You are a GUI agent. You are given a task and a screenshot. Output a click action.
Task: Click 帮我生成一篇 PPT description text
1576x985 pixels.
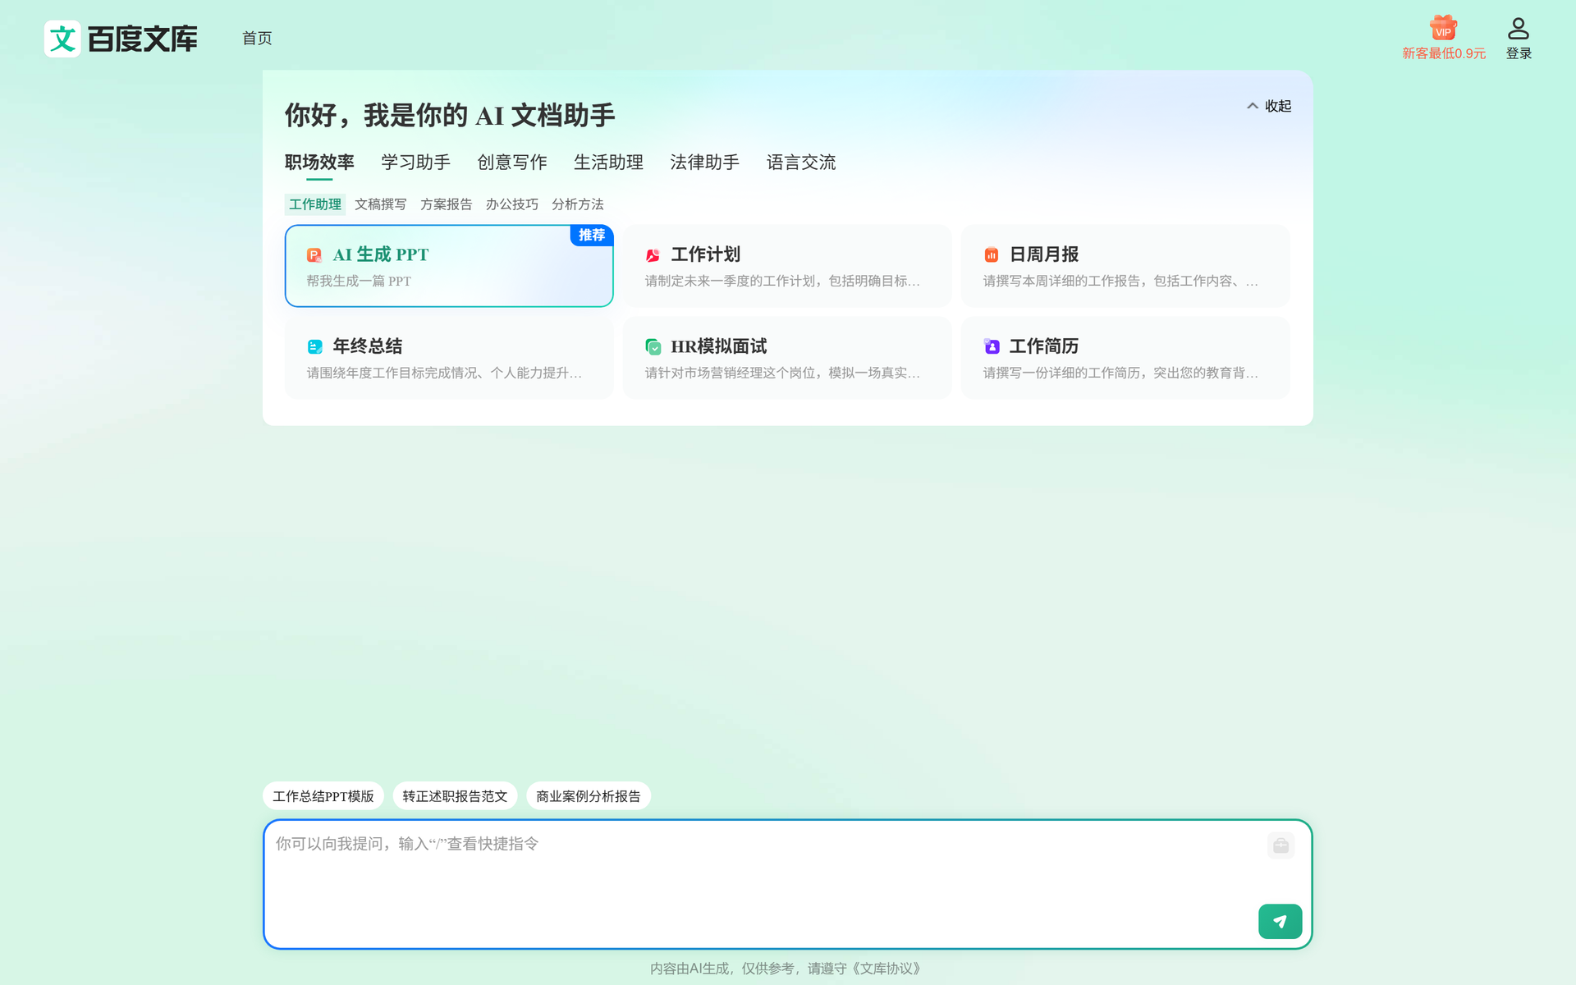(x=359, y=281)
